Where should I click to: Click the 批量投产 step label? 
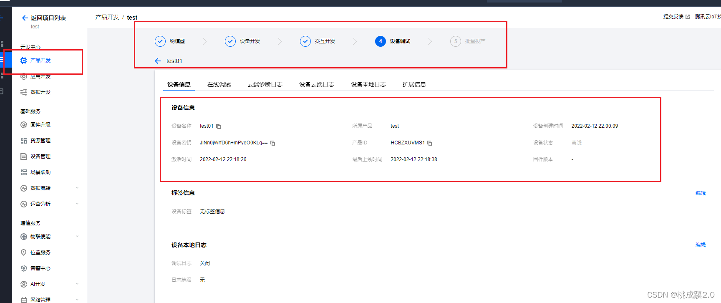coord(475,41)
